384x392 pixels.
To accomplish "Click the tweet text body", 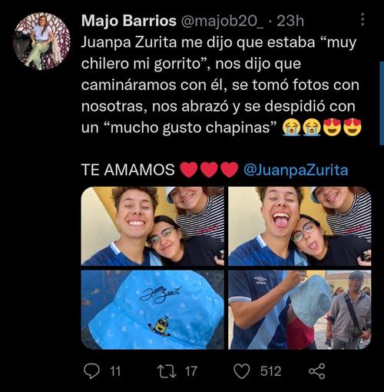I will (220, 85).
